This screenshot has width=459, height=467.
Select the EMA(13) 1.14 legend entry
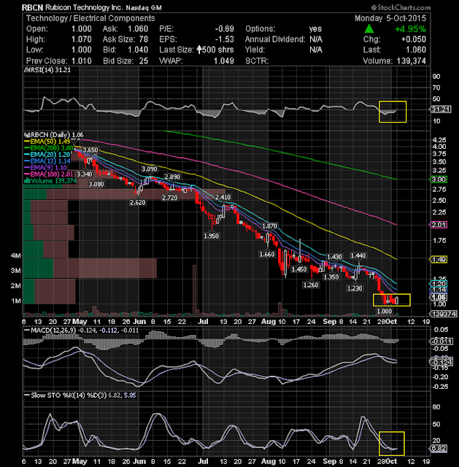pos(47,161)
